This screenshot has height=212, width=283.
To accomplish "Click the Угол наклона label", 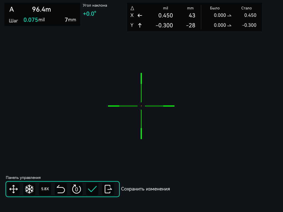I will click(x=95, y=6).
